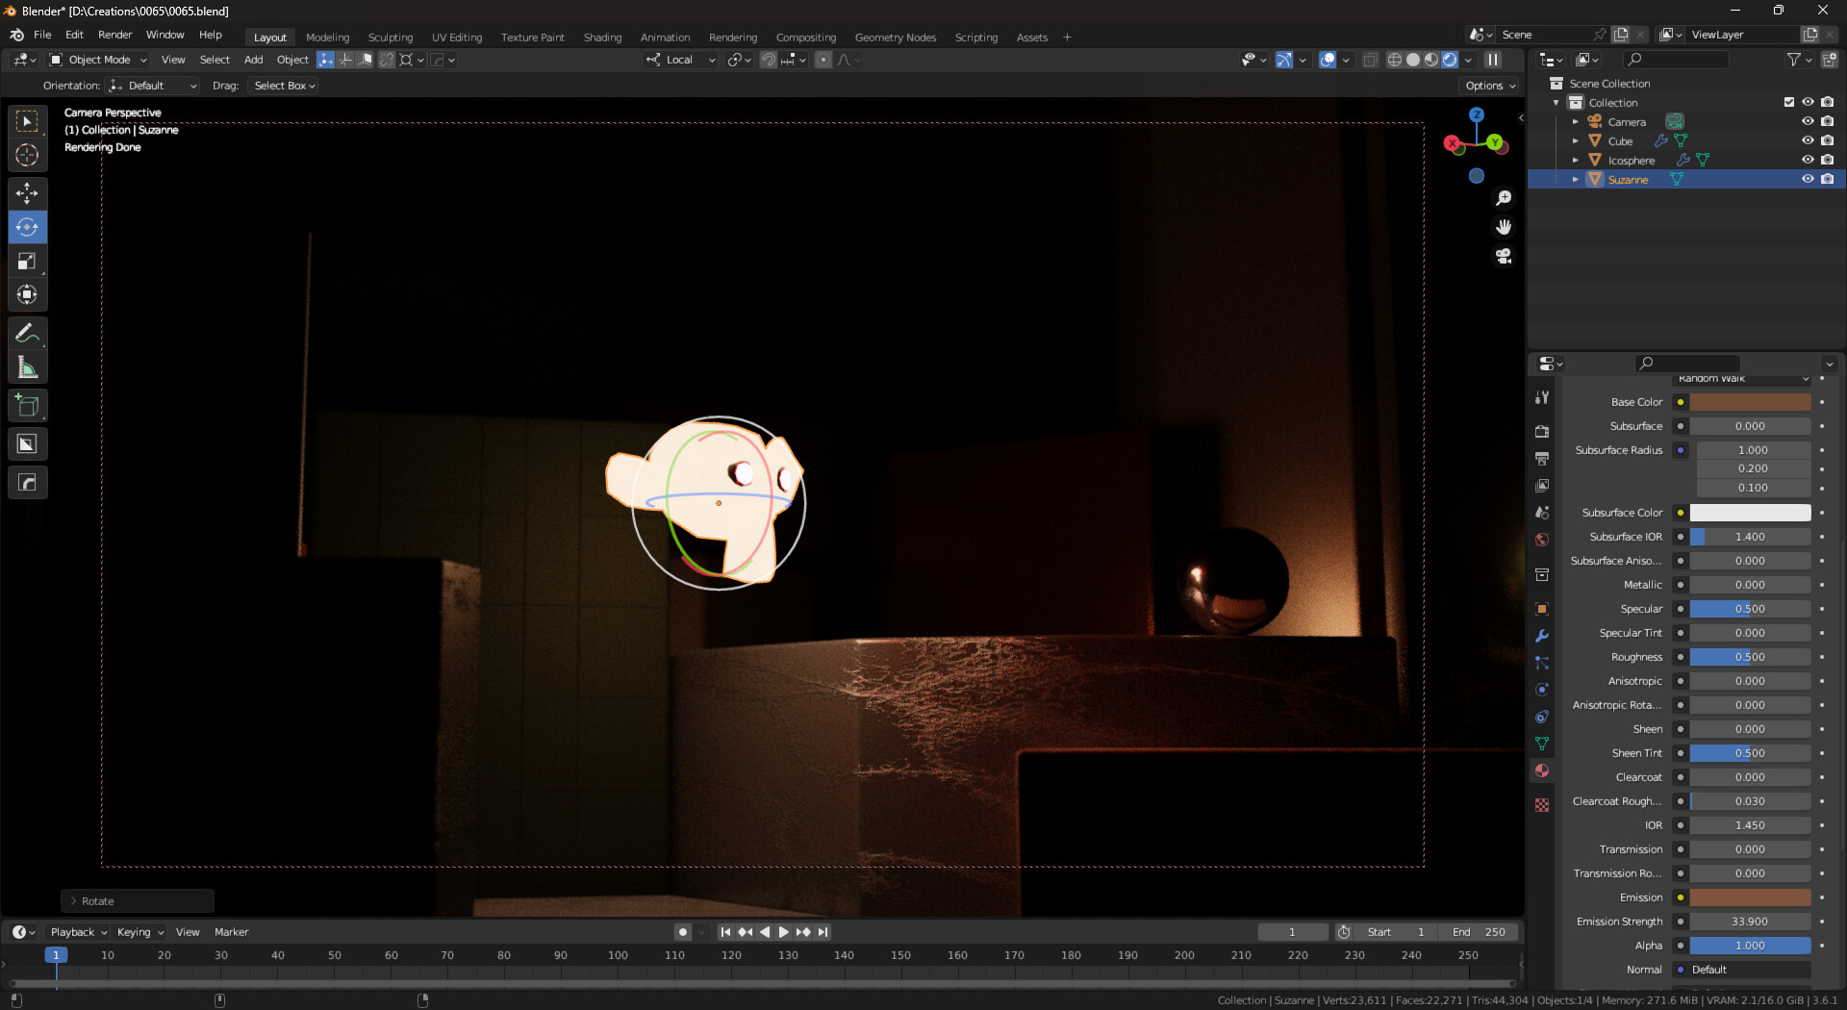1847x1010 pixels.
Task: Select the Add Cube tool
Action: (x=27, y=406)
